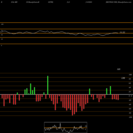Click the 'SI(TM)' header label

point(51,2)
